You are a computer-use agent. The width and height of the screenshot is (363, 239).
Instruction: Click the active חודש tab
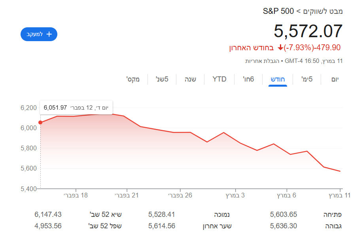278,79
